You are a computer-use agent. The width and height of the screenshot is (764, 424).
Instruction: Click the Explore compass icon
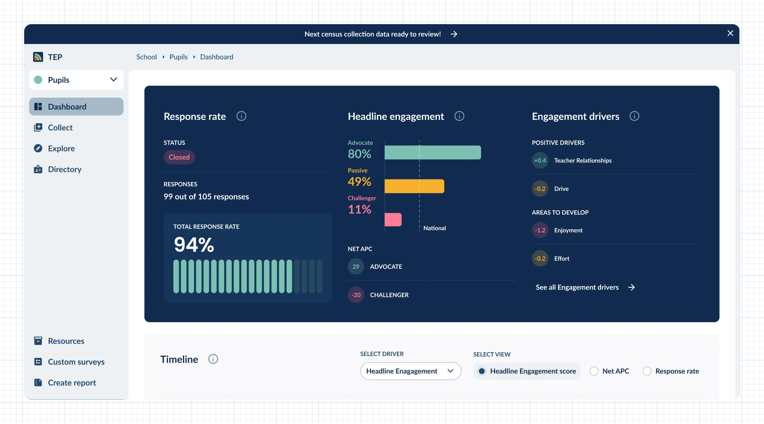[x=38, y=148]
